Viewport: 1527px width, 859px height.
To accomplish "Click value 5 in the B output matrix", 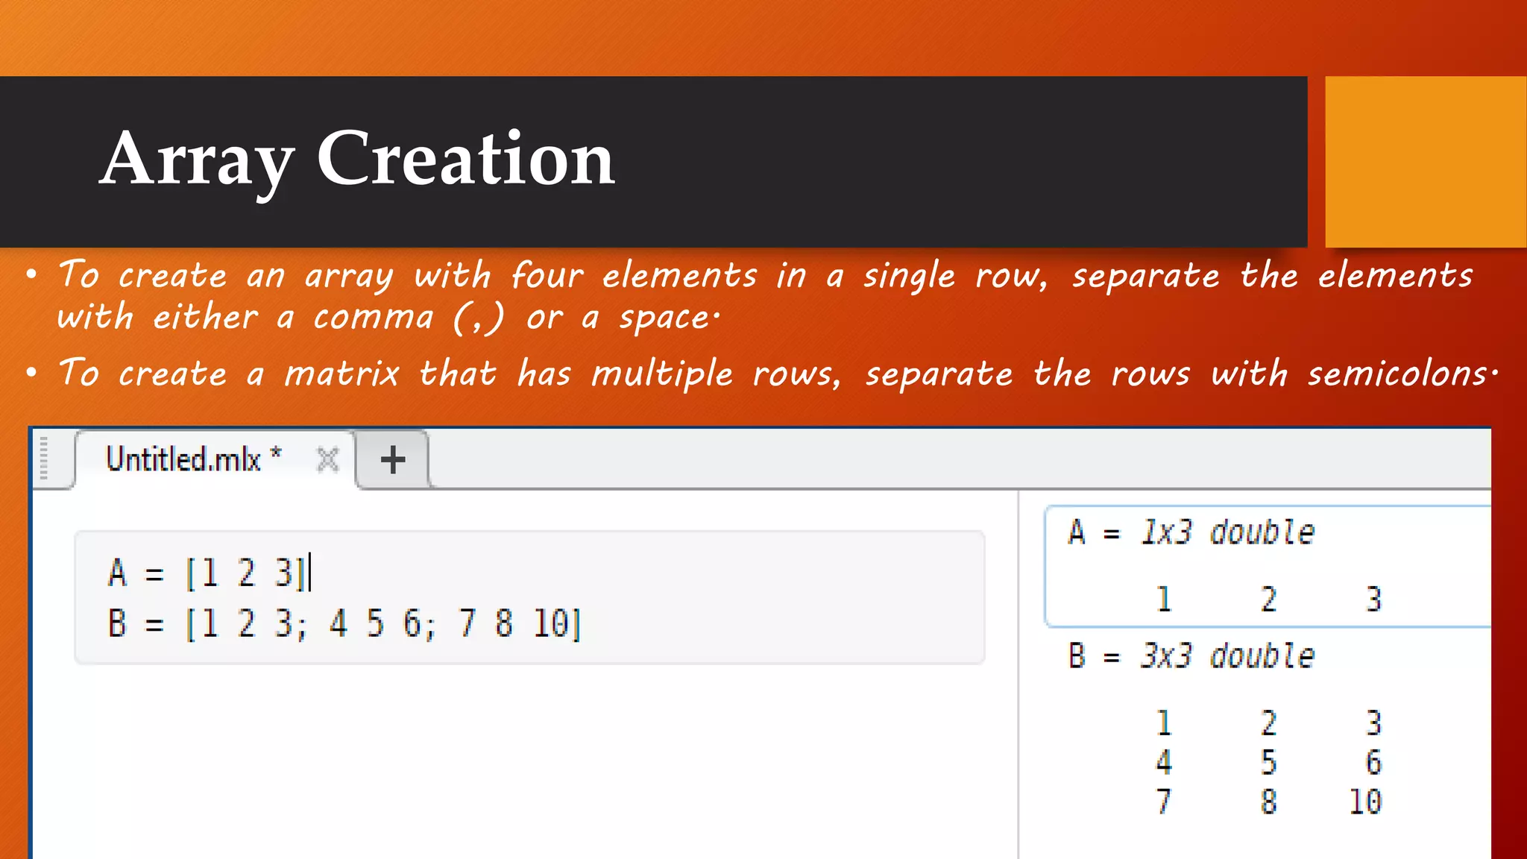I will tap(1268, 763).
